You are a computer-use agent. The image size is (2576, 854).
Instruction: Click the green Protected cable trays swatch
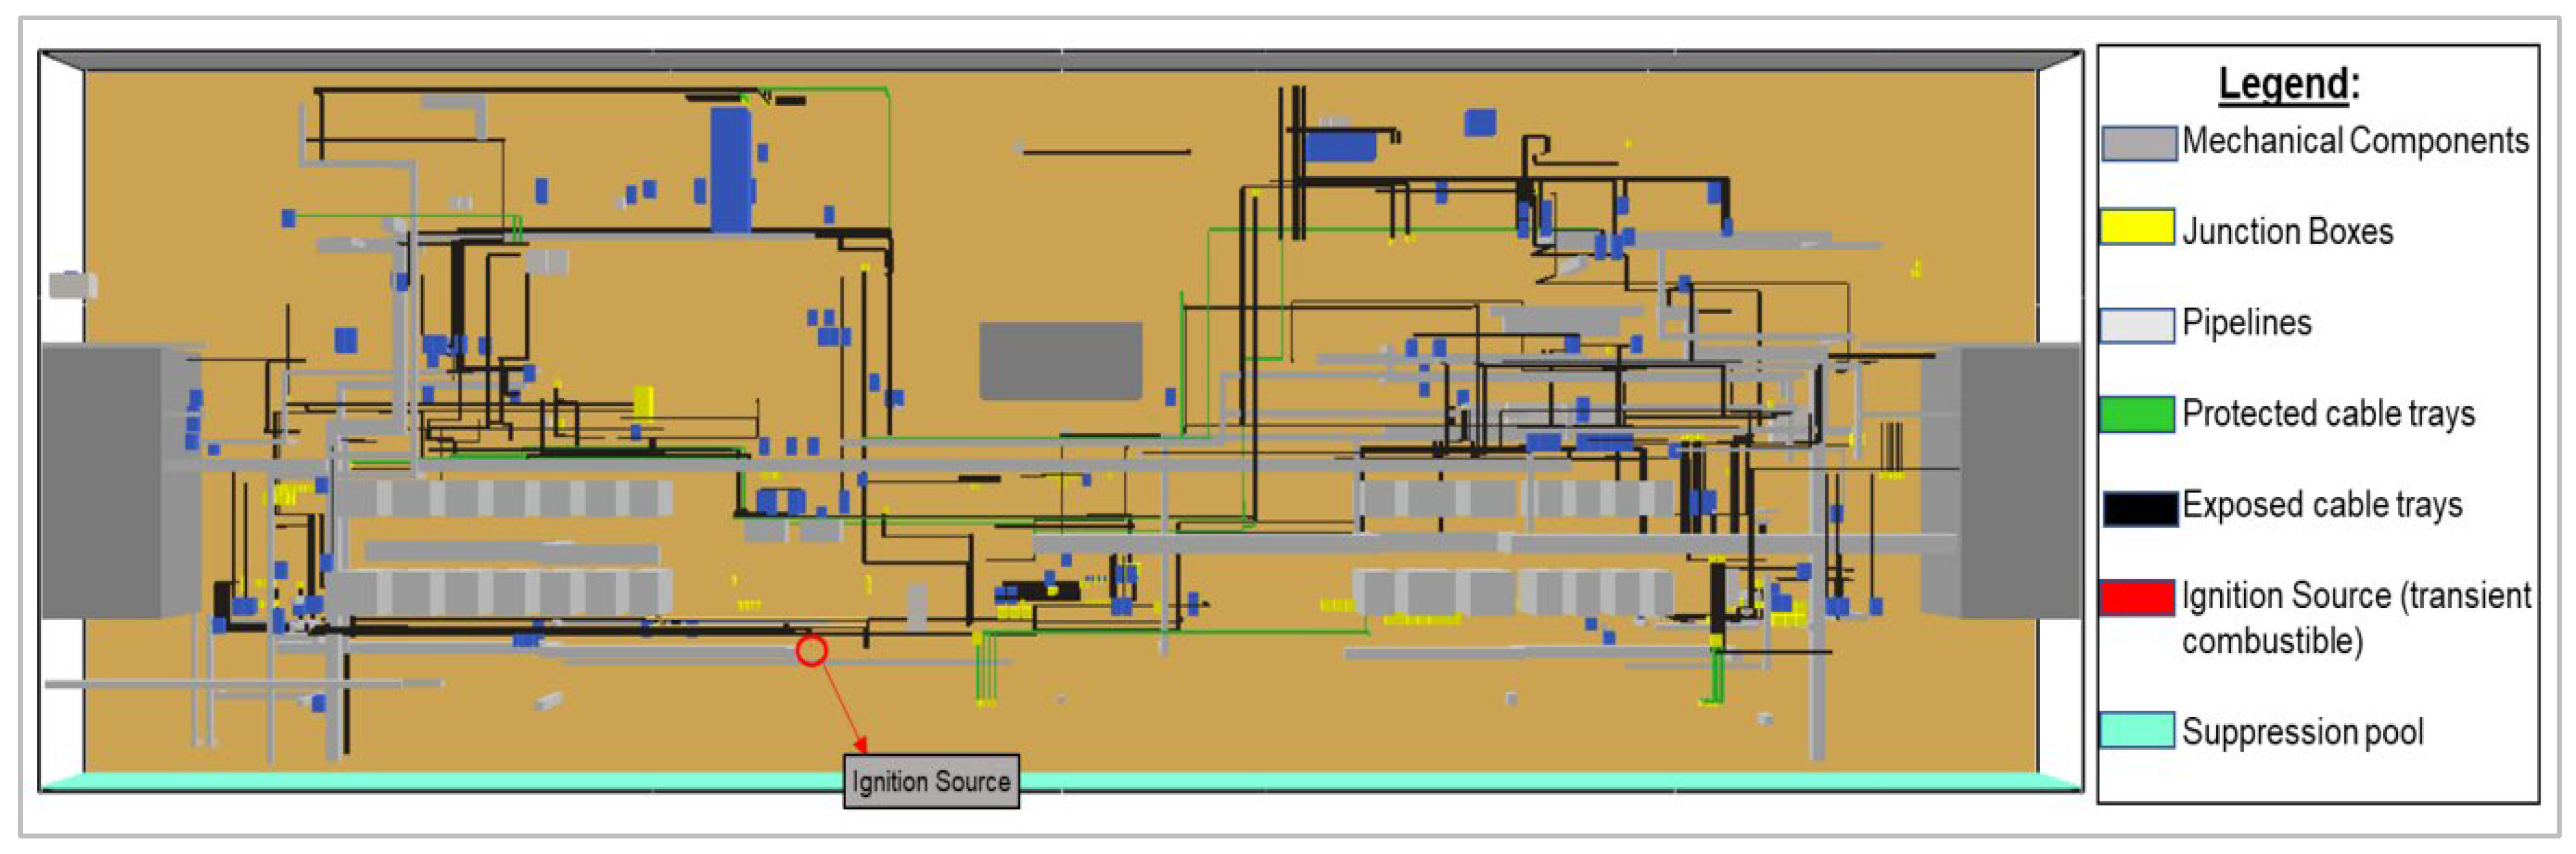[2138, 414]
